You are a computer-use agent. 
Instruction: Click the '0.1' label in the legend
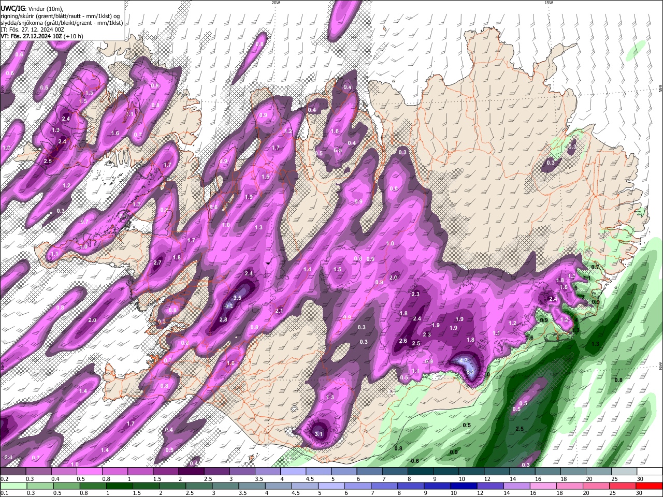coord(4,493)
